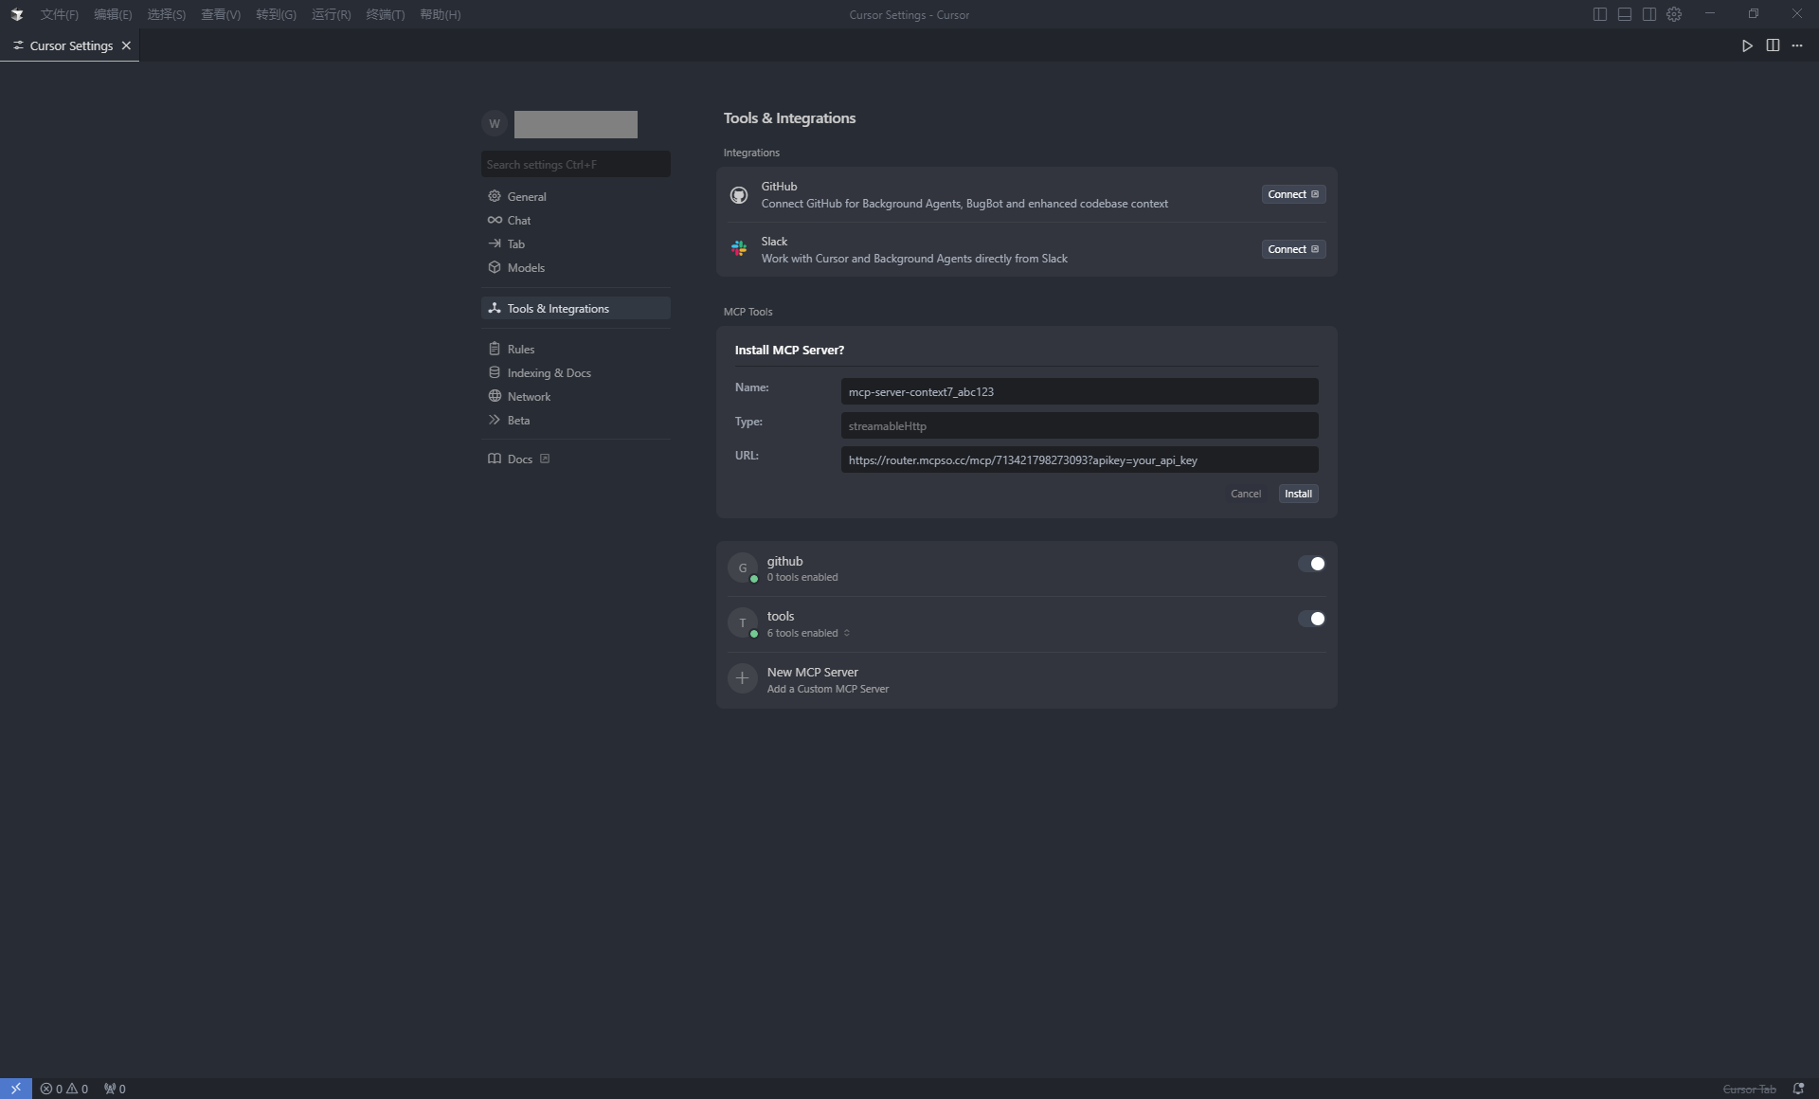Image resolution: width=1819 pixels, height=1099 pixels.
Task: Open the remote window status bar icon
Action: click(16, 1089)
